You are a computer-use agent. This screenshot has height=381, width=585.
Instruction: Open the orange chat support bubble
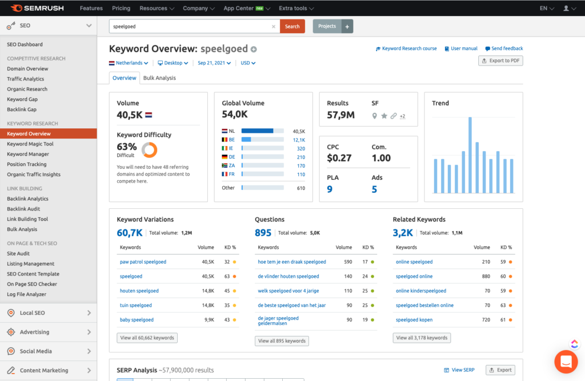(x=566, y=362)
